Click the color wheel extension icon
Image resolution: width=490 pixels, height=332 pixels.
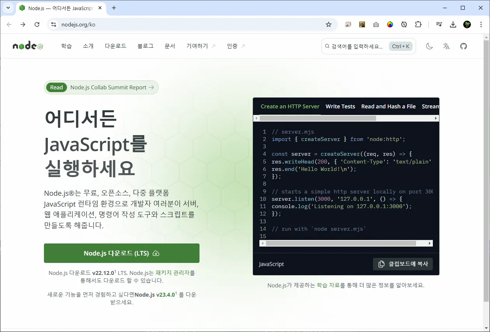[390, 24]
